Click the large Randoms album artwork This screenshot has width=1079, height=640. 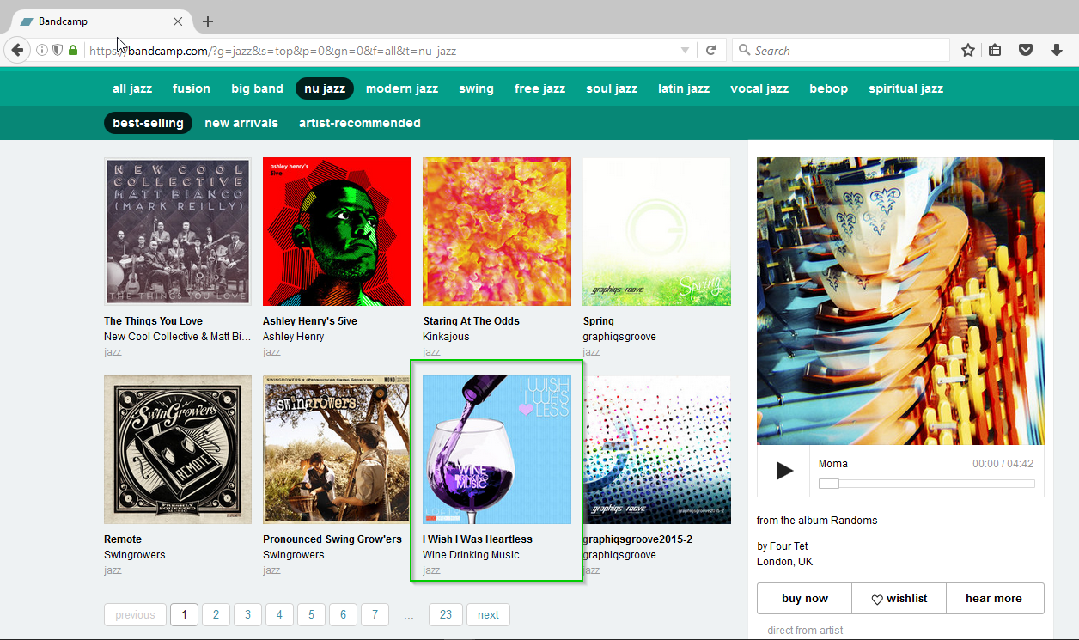(900, 301)
